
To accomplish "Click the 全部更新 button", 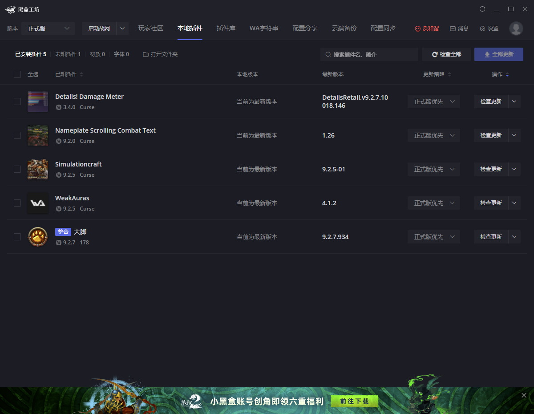I will click(499, 54).
